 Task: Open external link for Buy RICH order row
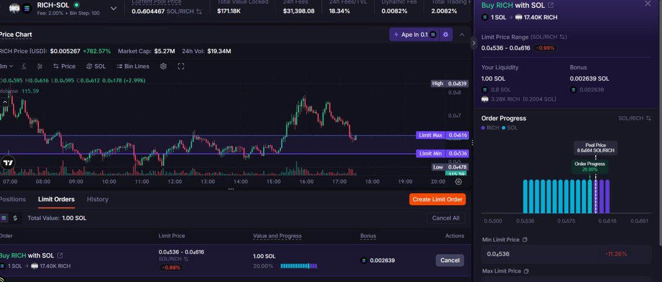click(x=60, y=256)
